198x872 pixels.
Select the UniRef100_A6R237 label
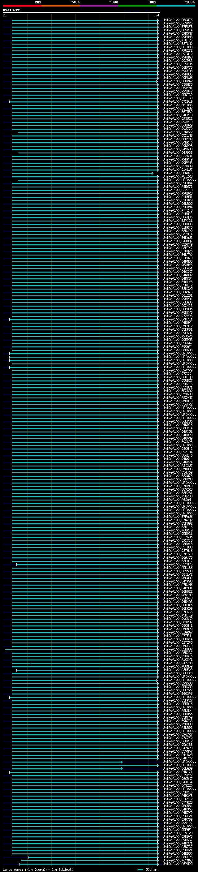178,653
